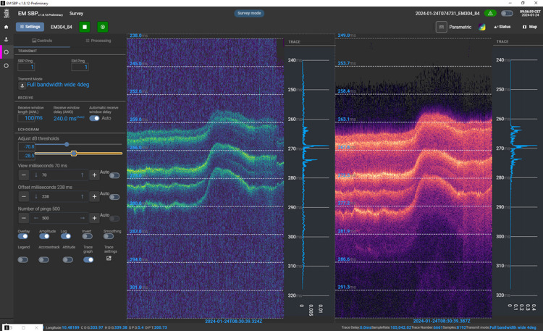This screenshot has width=543, height=331.
Task: Click the Survey mode button
Action: [x=249, y=13]
